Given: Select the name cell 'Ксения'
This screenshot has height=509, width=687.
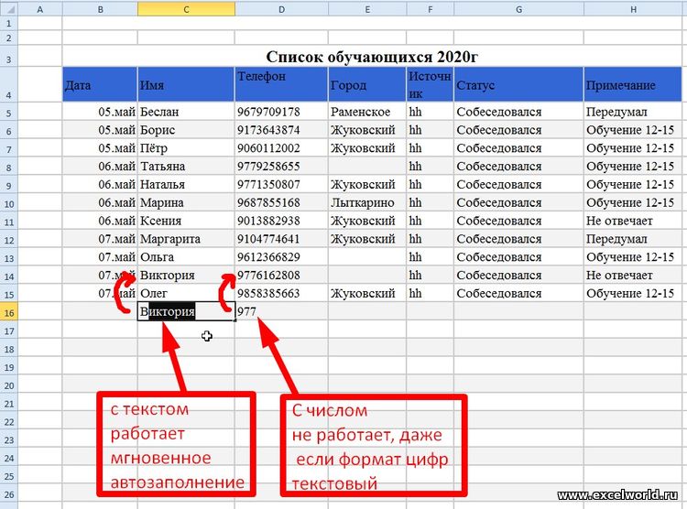Looking at the screenshot, I should coord(186,221).
